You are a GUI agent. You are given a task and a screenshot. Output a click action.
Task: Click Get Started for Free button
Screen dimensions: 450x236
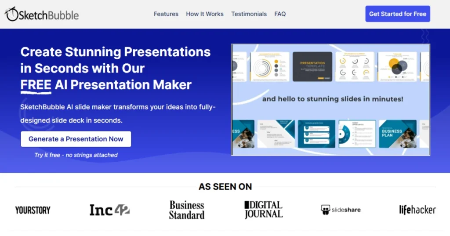[x=397, y=14]
